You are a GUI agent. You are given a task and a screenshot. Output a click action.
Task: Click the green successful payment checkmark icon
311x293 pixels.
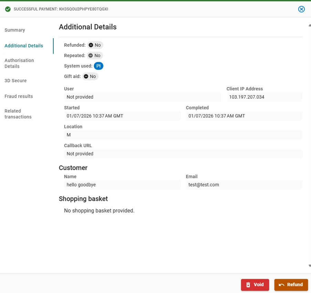click(x=8, y=9)
